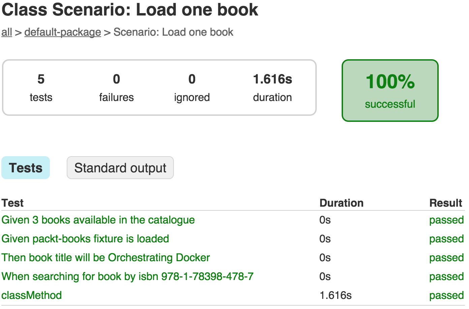Select the classMethod test row

click(233, 295)
